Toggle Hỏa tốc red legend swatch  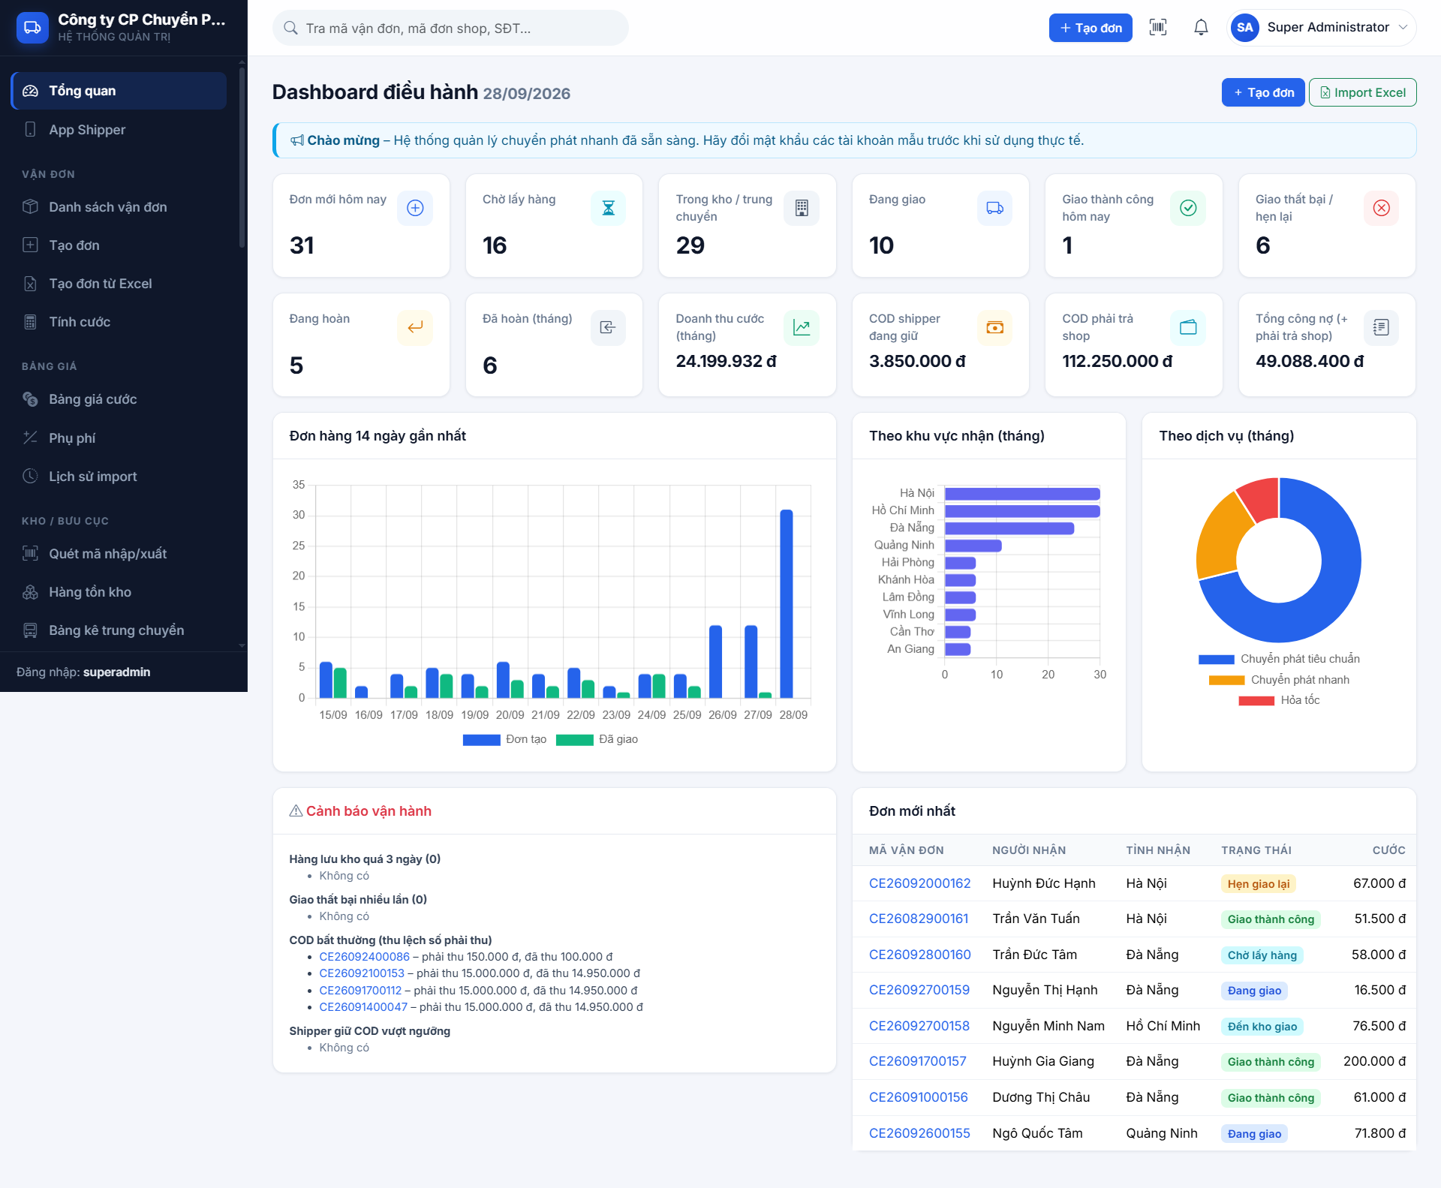1256,701
